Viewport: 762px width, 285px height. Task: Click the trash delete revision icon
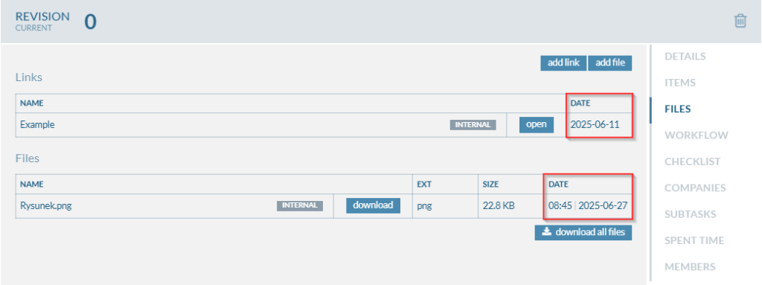tap(740, 21)
